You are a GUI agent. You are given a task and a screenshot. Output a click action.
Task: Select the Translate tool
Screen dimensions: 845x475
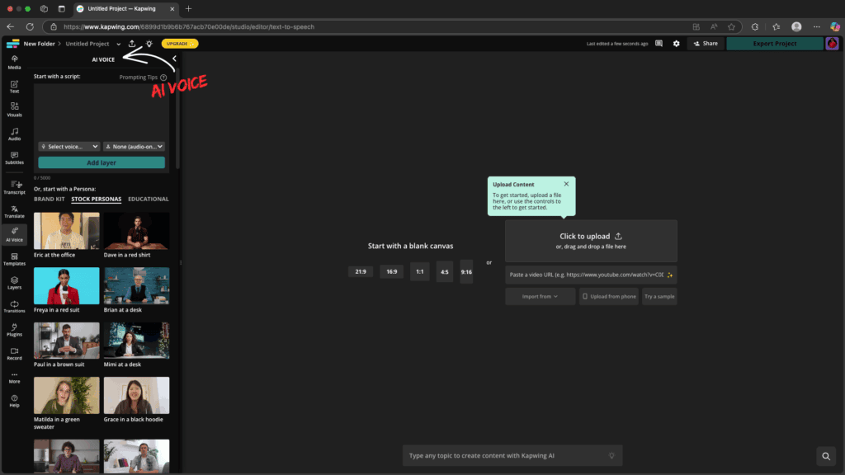14,213
